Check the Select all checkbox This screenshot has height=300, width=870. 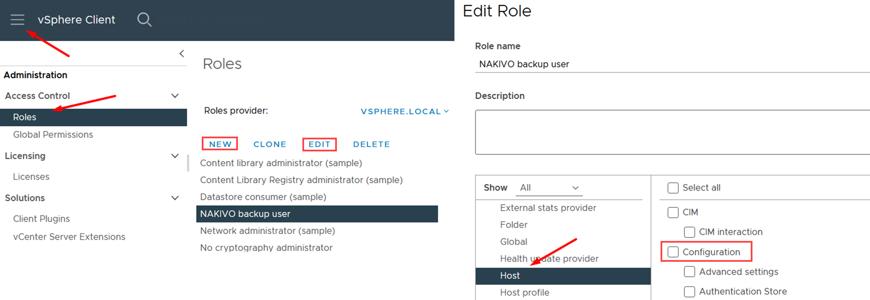point(673,188)
